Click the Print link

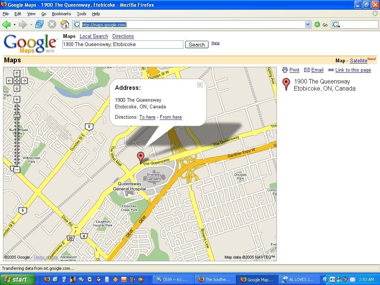pyautogui.click(x=294, y=70)
